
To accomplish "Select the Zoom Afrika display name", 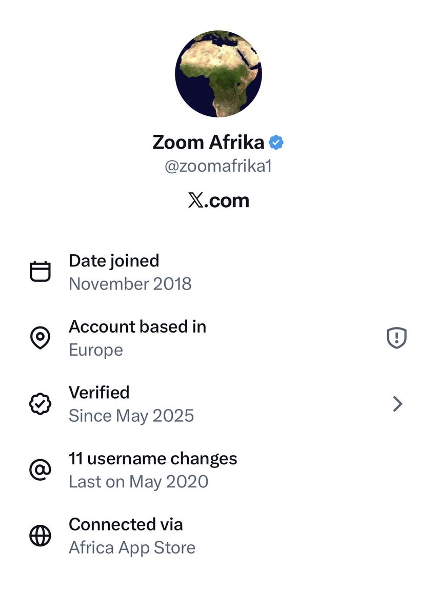I will tap(208, 142).
